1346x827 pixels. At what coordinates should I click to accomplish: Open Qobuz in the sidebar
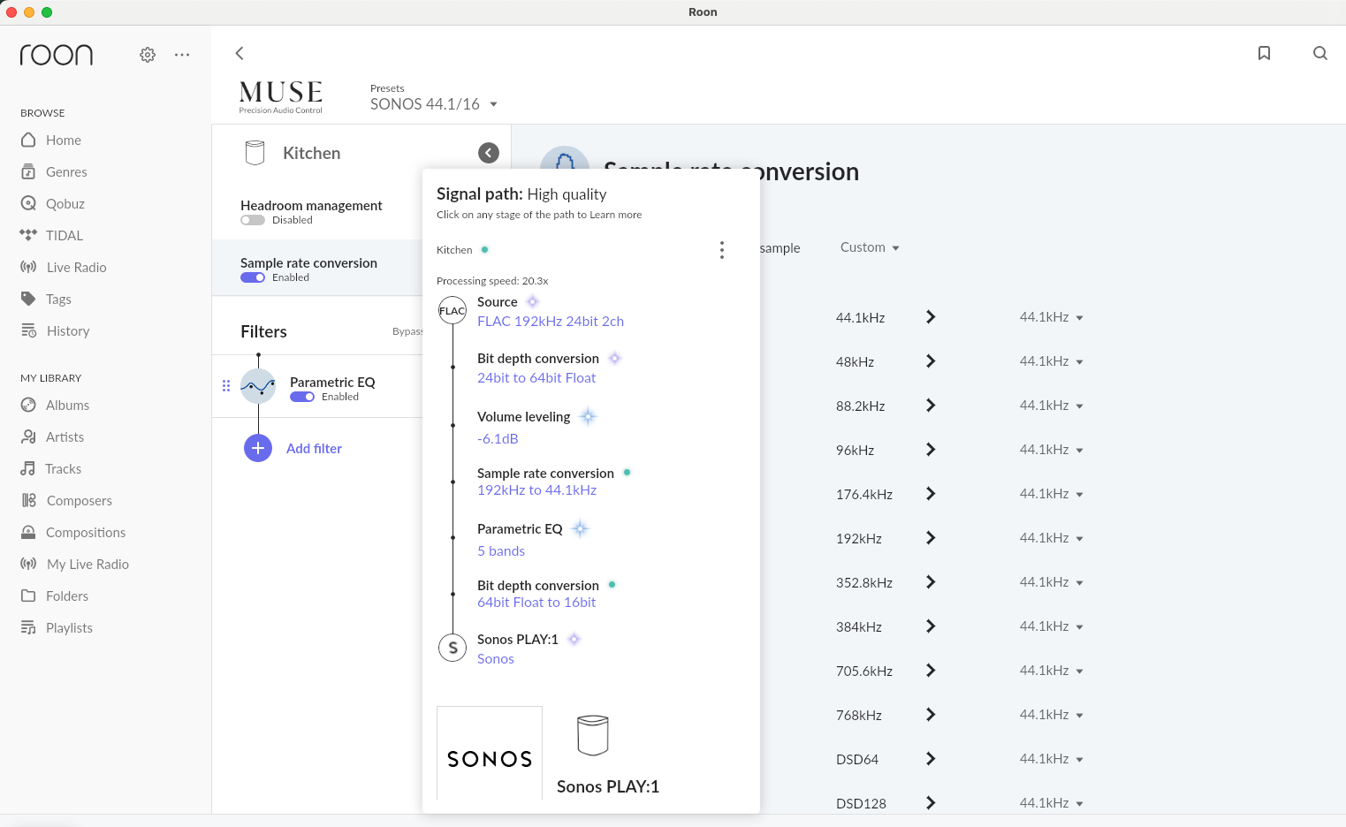[65, 204]
